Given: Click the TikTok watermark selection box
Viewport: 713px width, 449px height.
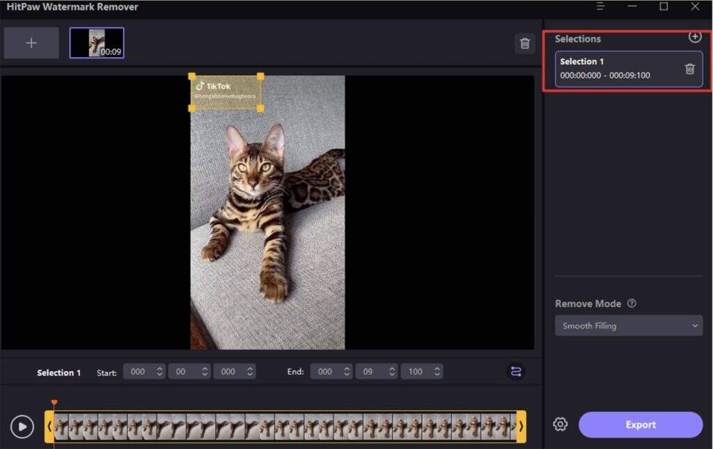Looking at the screenshot, I should pyautogui.click(x=226, y=92).
